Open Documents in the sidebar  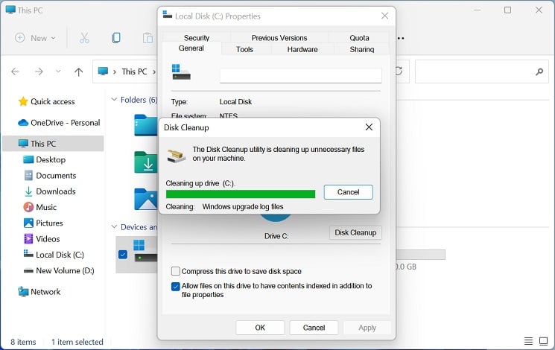point(56,176)
